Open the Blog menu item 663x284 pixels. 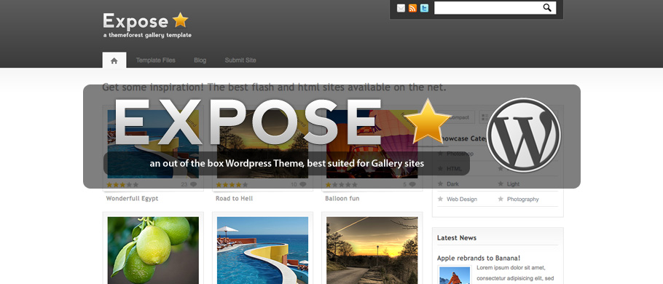[200, 60]
